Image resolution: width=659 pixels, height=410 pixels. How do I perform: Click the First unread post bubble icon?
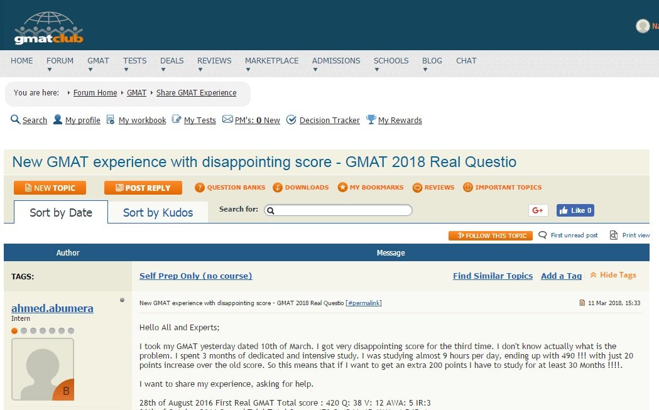coord(543,235)
